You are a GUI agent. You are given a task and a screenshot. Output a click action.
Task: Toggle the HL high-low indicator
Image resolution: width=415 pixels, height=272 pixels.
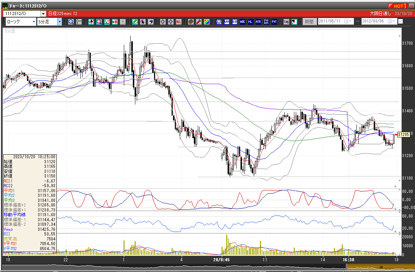coord(250,21)
